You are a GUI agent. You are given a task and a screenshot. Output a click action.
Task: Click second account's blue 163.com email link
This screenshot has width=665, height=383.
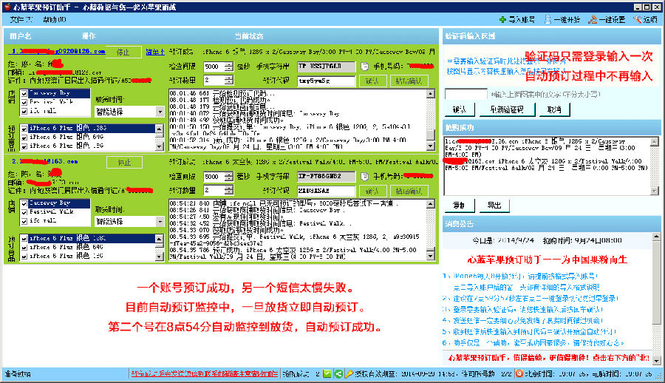coord(44,161)
